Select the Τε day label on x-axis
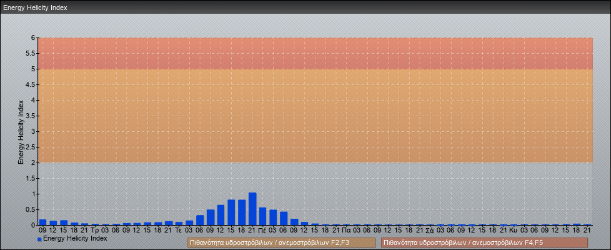This screenshot has height=250, width=611. tap(179, 230)
